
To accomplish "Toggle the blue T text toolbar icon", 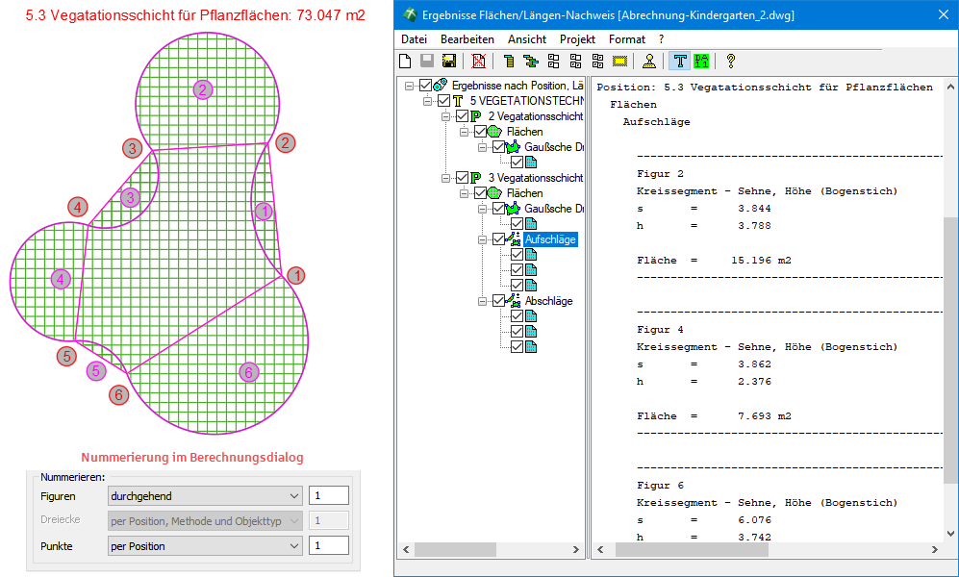I will point(680,62).
